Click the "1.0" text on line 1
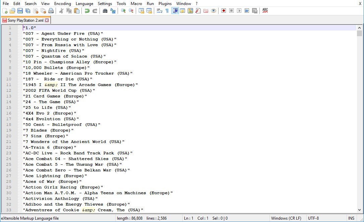Screen dimensions: 364x222 pos(29,28)
